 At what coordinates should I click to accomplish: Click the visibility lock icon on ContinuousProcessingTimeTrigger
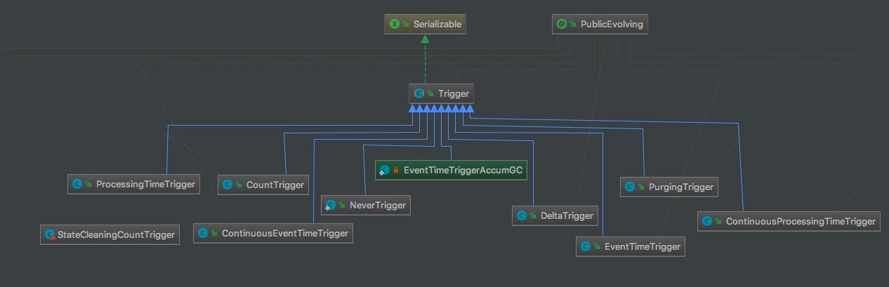(x=719, y=222)
